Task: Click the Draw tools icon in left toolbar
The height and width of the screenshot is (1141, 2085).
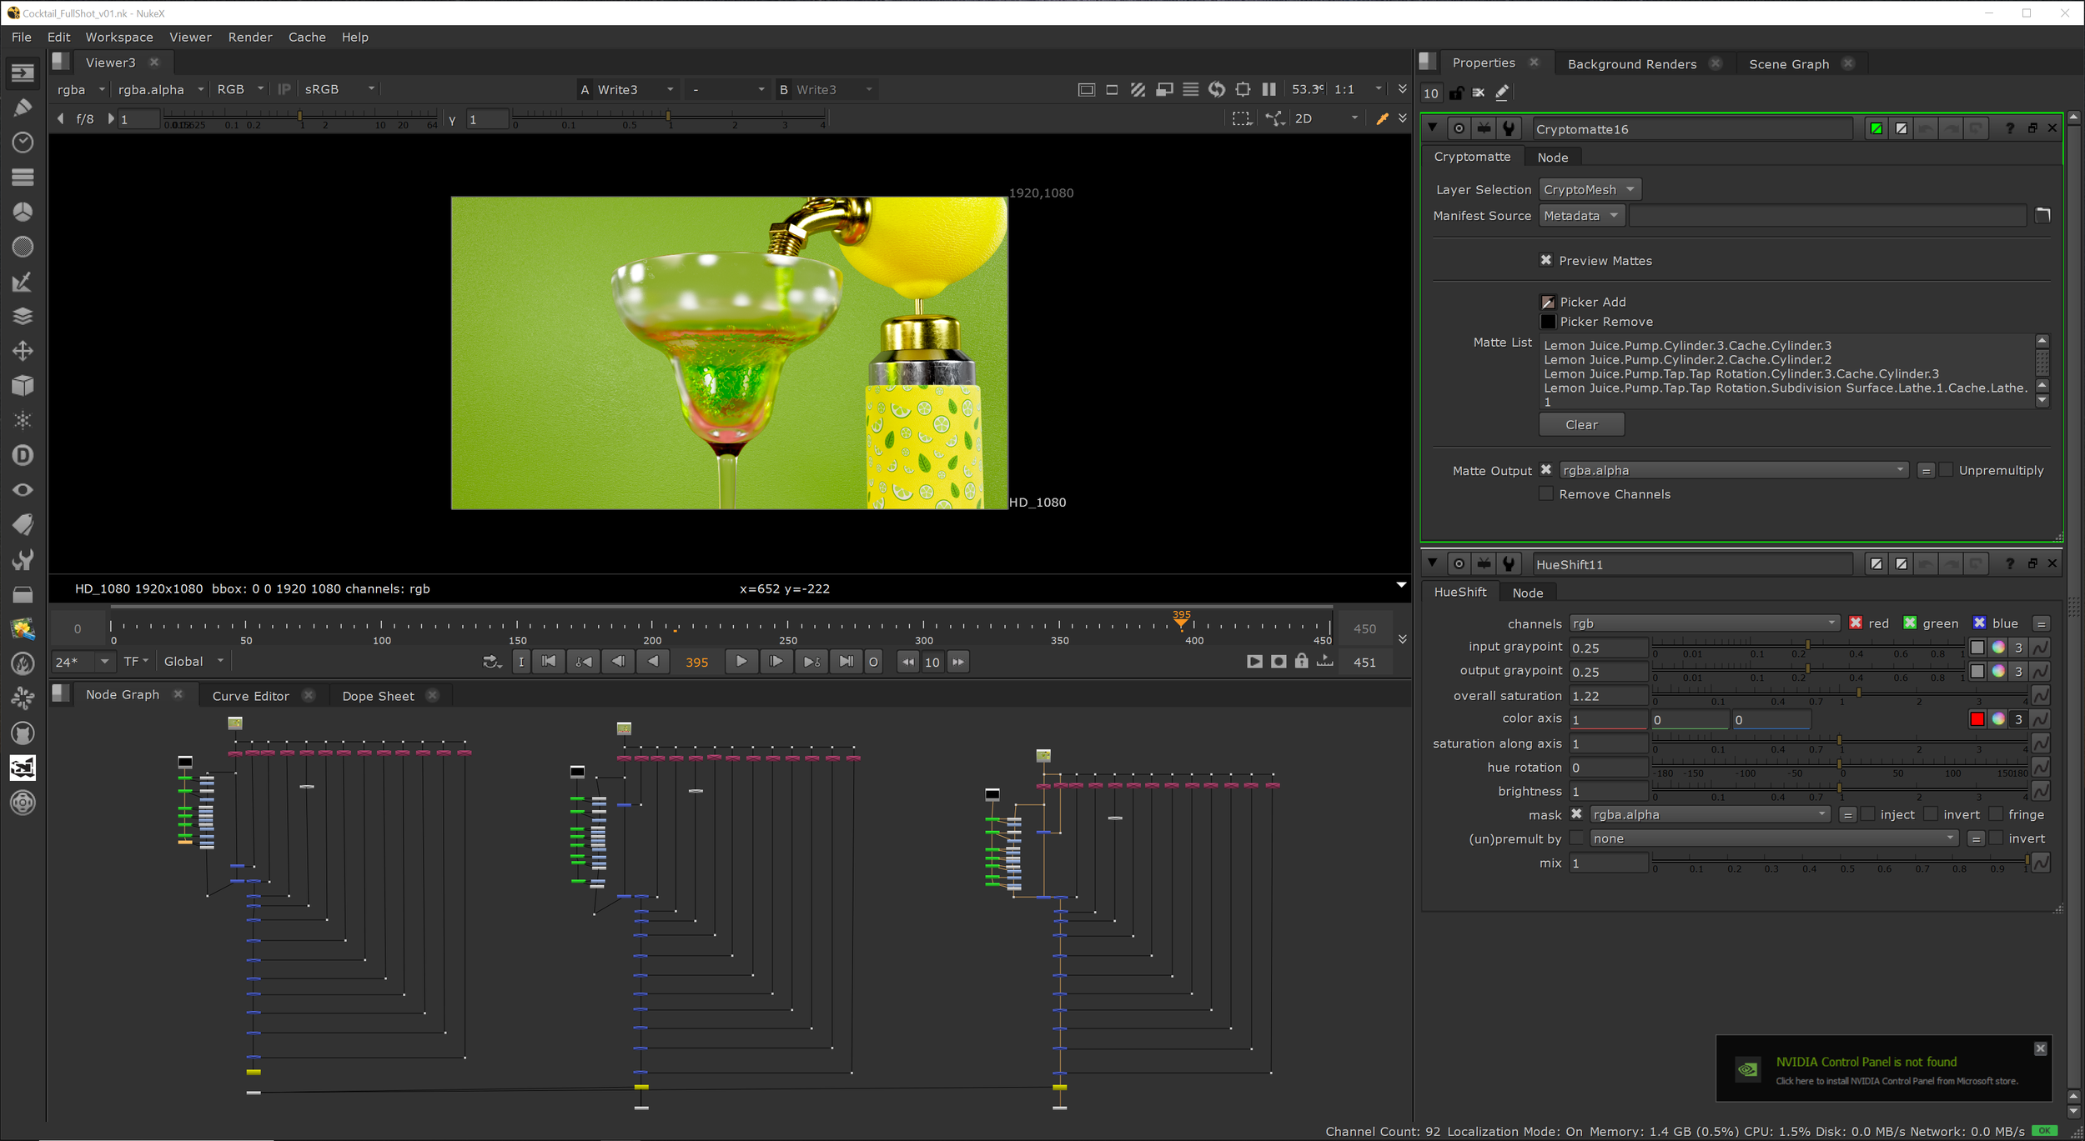Action: click(x=23, y=108)
